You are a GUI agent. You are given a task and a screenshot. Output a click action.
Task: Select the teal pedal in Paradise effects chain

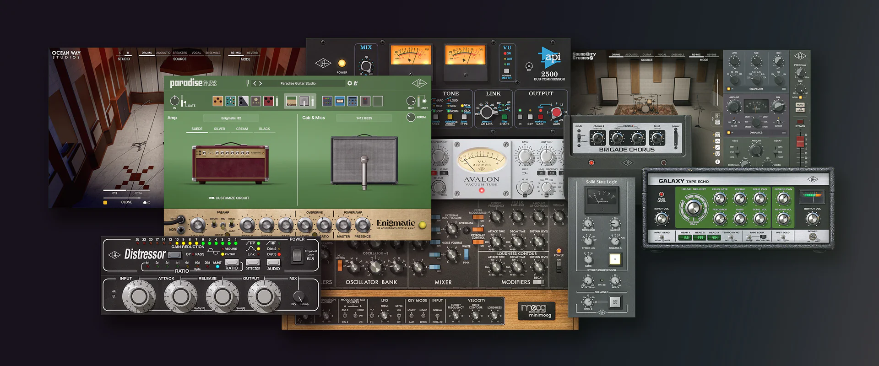[231, 101]
